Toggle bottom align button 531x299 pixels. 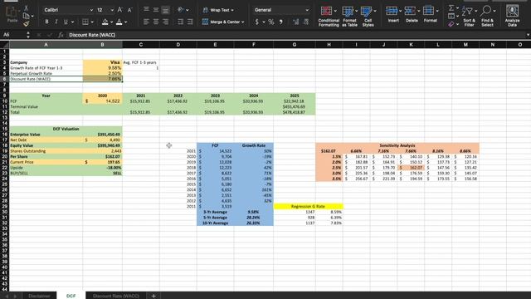(x=165, y=10)
